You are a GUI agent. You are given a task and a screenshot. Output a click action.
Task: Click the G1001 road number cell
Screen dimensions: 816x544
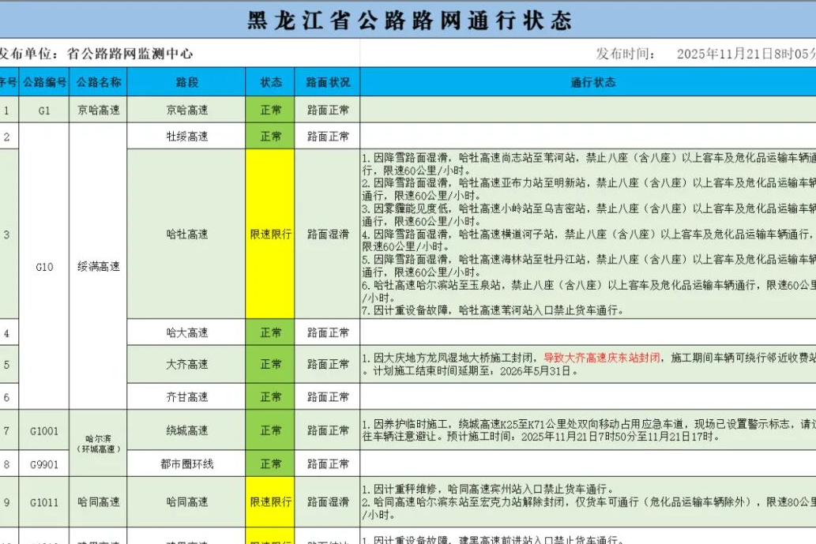click(x=44, y=431)
